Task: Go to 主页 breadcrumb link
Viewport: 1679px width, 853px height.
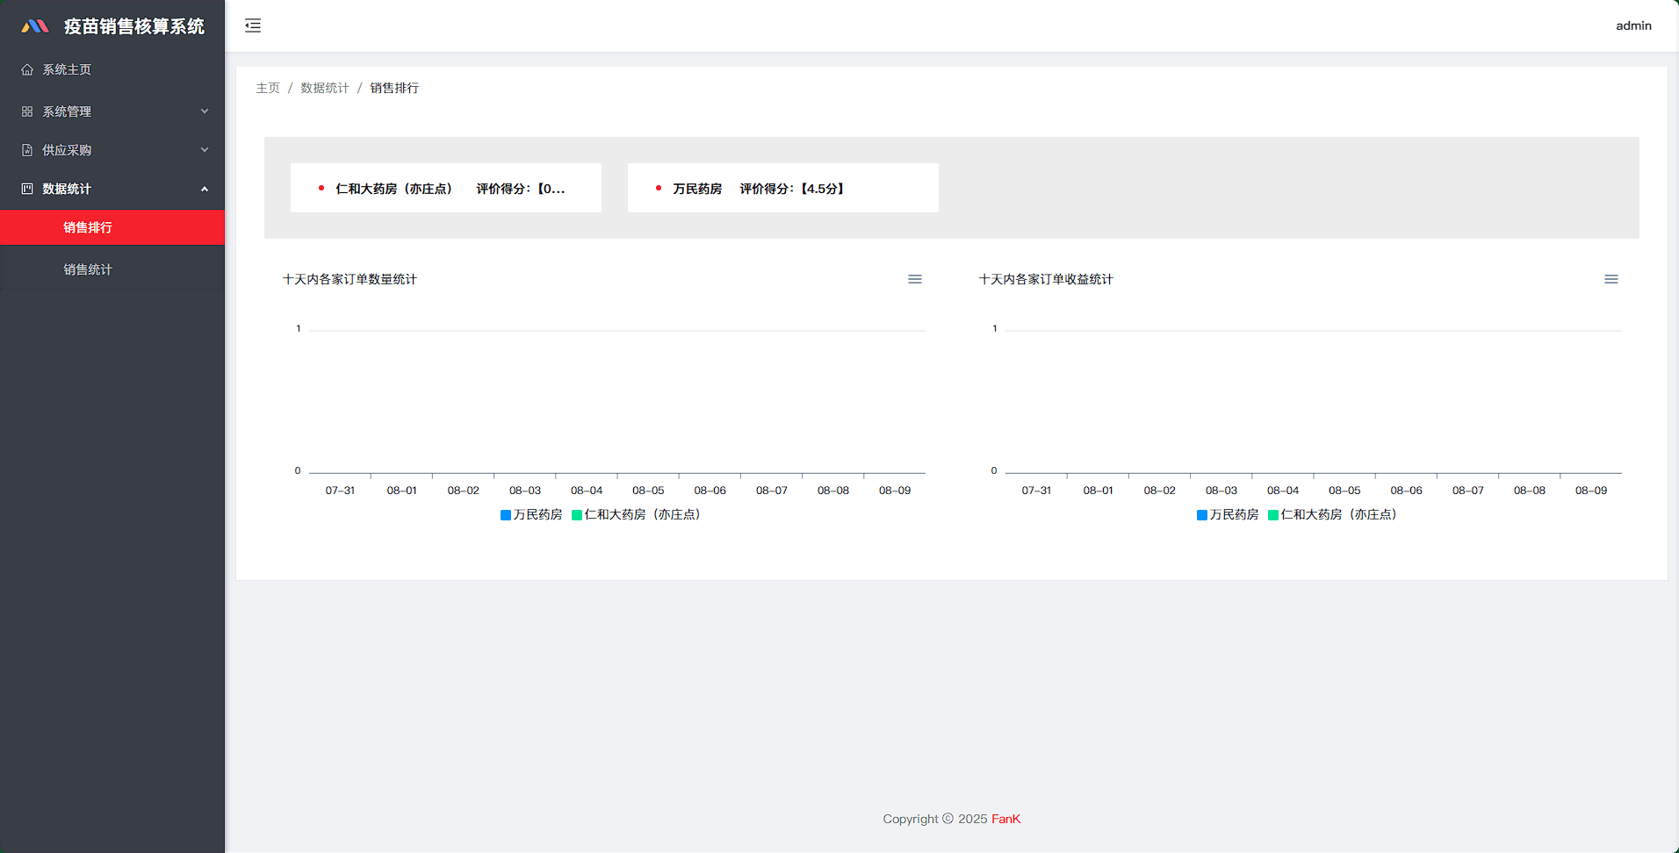Action: click(268, 88)
